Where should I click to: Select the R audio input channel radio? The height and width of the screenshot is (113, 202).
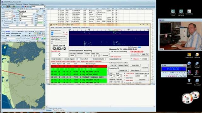coord(63,35)
